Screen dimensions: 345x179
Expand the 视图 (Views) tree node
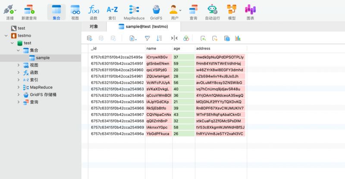point(19,65)
